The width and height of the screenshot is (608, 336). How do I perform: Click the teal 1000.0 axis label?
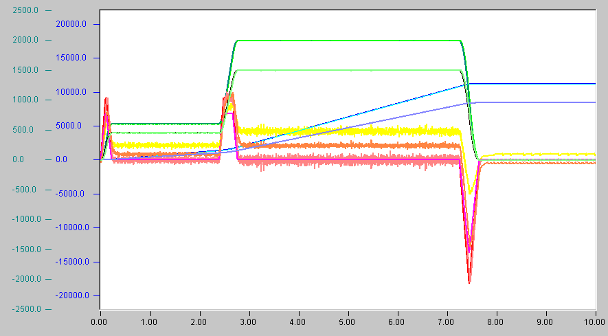coord(25,100)
